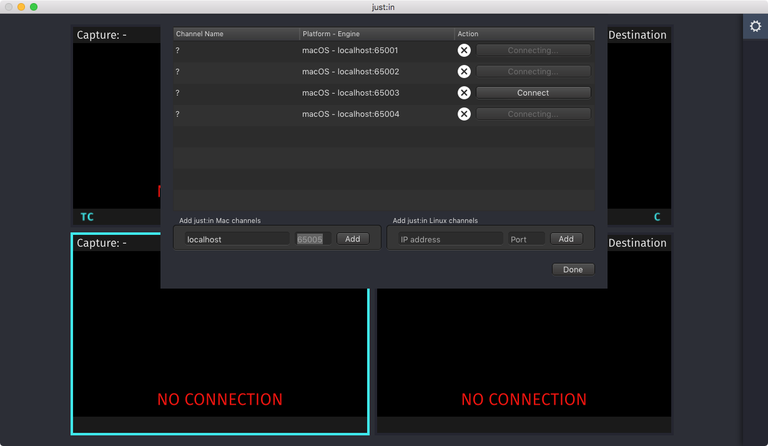Remove the localhost:65001 channel
The width and height of the screenshot is (768, 446).
pyautogui.click(x=464, y=51)
